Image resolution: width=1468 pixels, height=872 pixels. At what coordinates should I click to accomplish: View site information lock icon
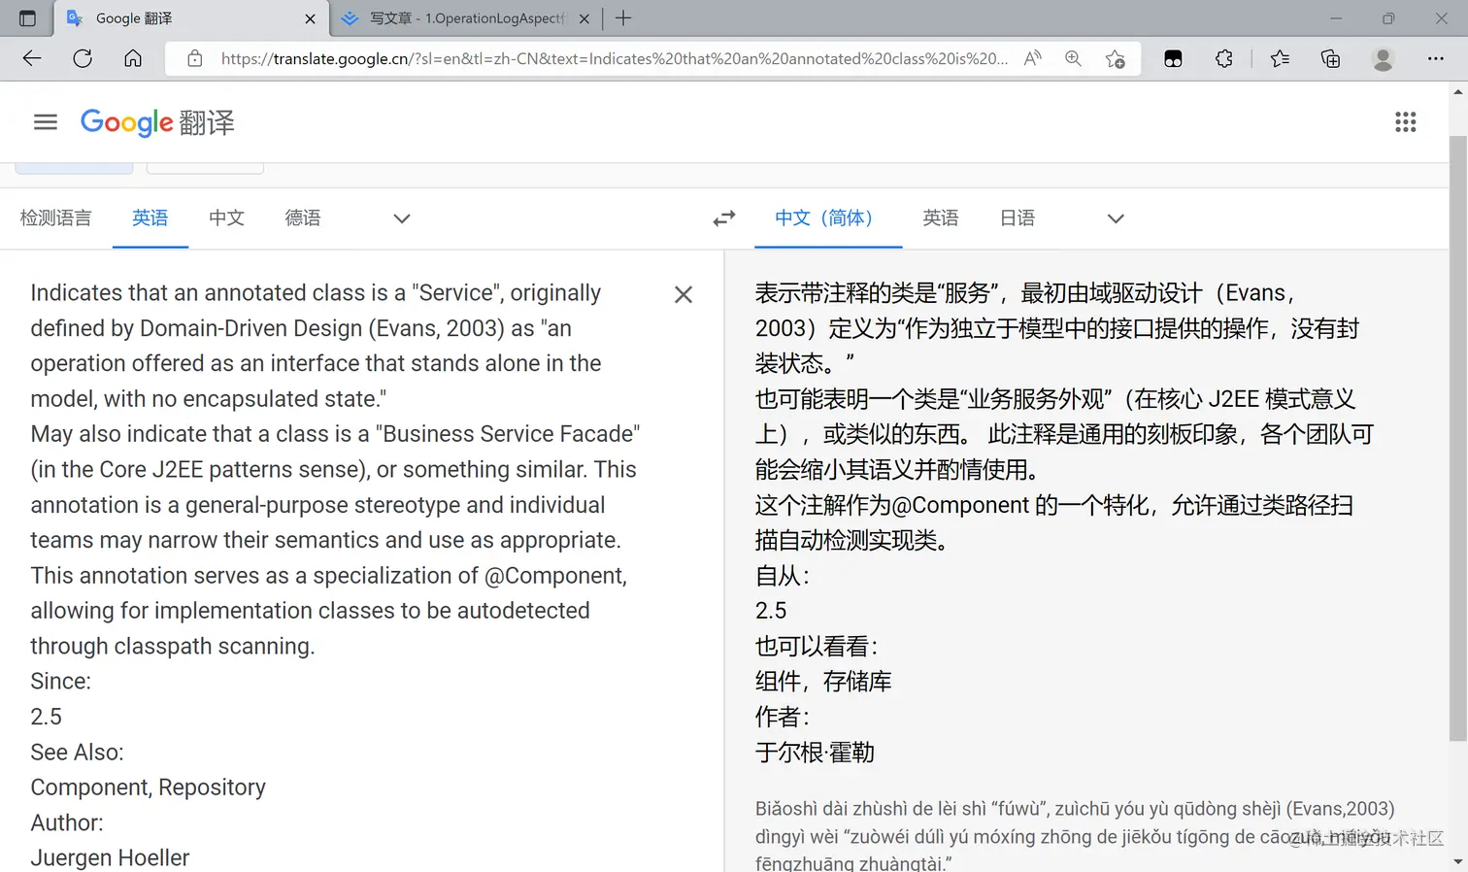(195, 58)
